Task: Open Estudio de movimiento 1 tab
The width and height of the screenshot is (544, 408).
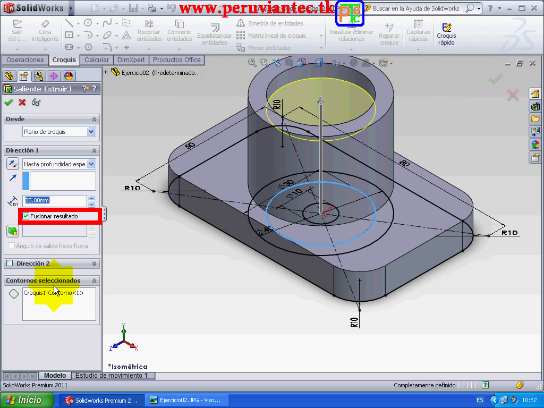Action: coord(112,376)
